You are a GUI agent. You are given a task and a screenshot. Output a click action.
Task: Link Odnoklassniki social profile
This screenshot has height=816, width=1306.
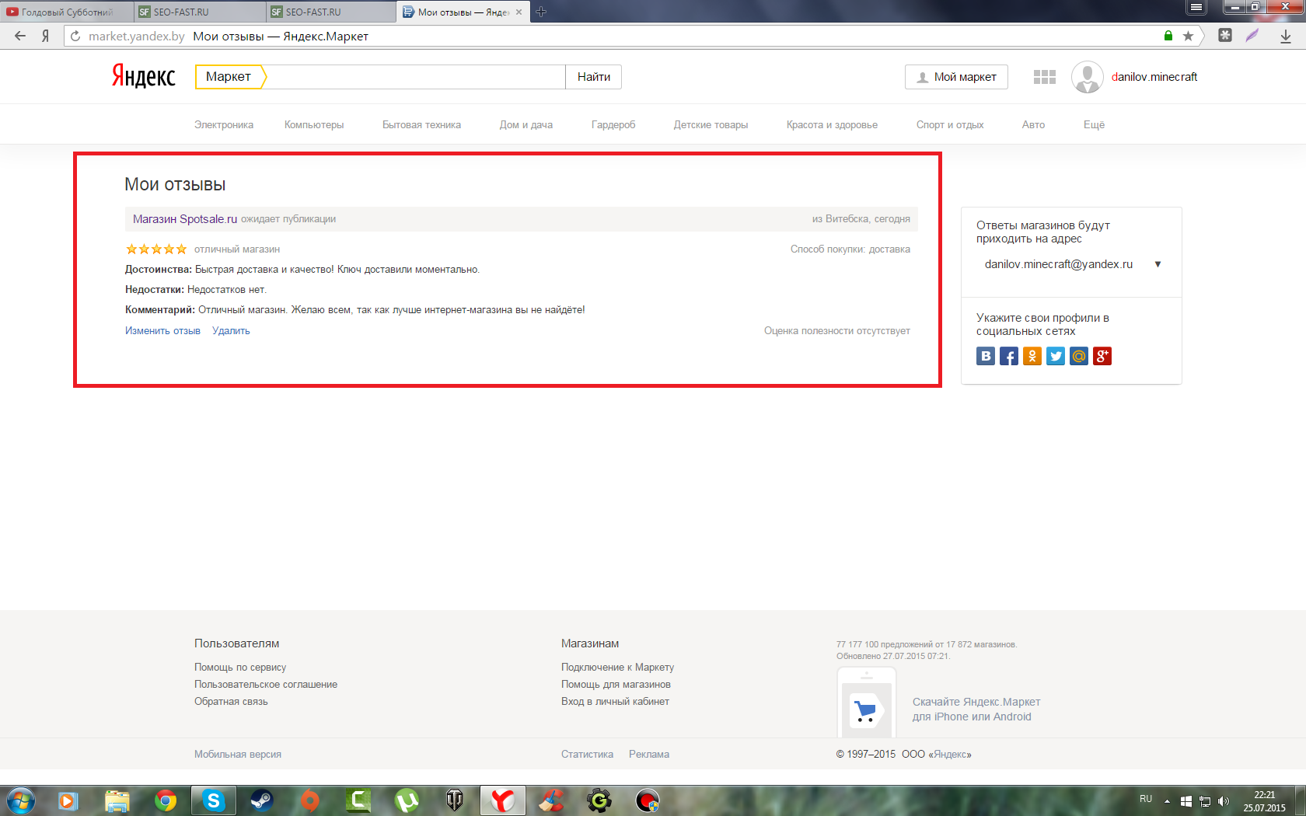point(1032,356)
